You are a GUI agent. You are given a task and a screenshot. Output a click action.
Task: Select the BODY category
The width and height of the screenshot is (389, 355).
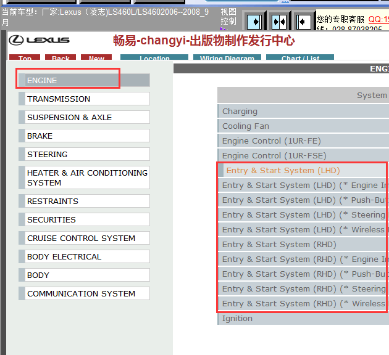[84, 275]
